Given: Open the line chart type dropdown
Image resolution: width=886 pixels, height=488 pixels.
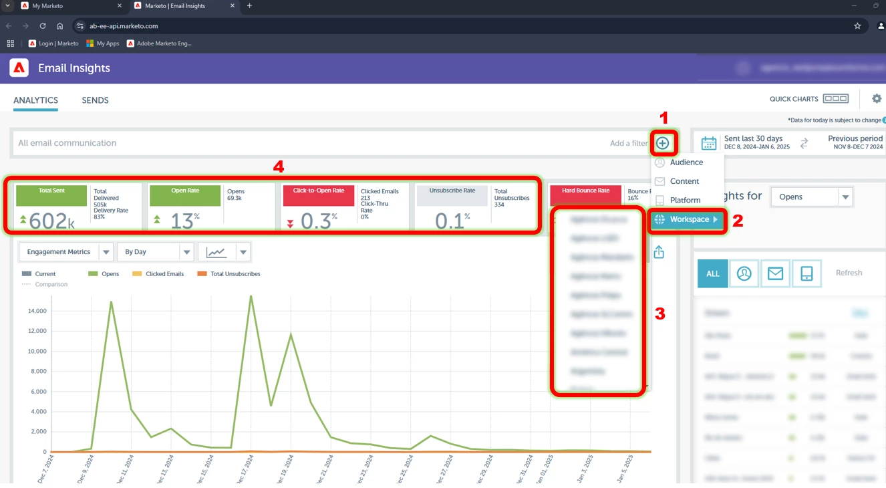Looking at the screenshot, I should (225, 252).
